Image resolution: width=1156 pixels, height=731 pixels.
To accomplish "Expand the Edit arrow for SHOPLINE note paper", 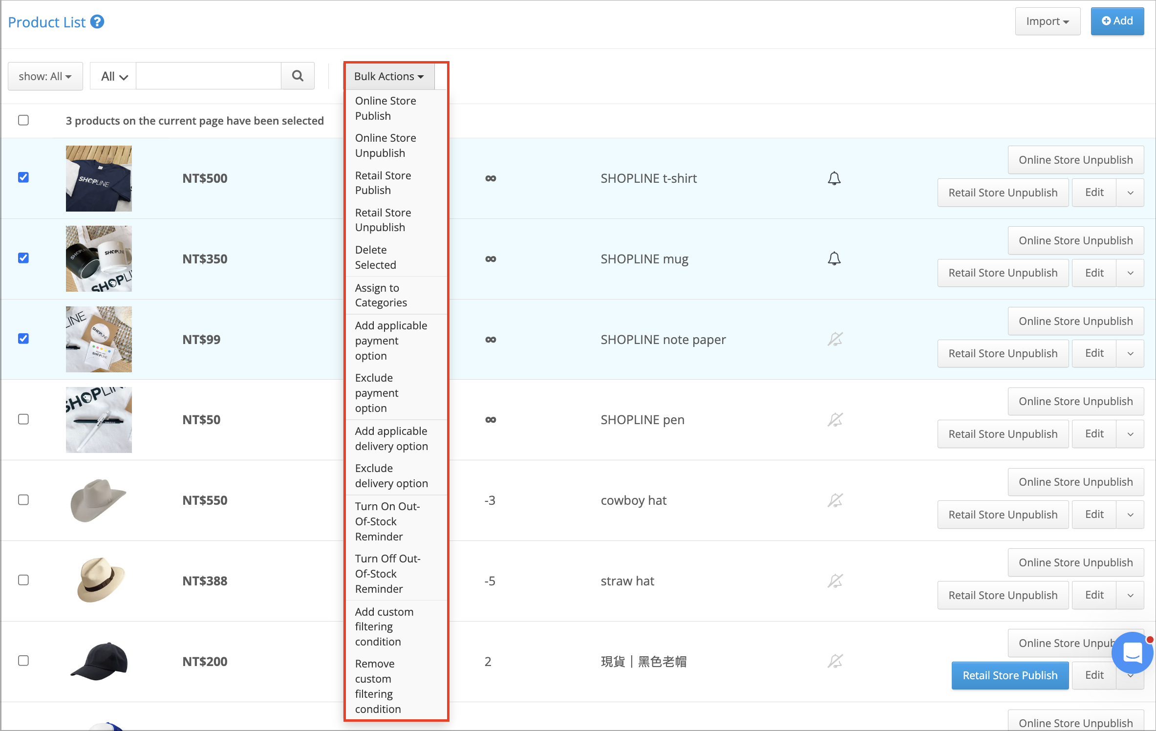I will [x=1130, y=353].
